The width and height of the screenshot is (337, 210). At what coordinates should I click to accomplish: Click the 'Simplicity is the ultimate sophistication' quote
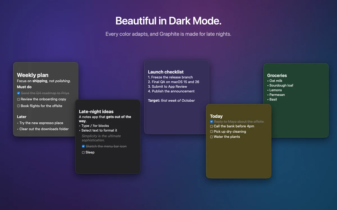click(x=101, y=138)
